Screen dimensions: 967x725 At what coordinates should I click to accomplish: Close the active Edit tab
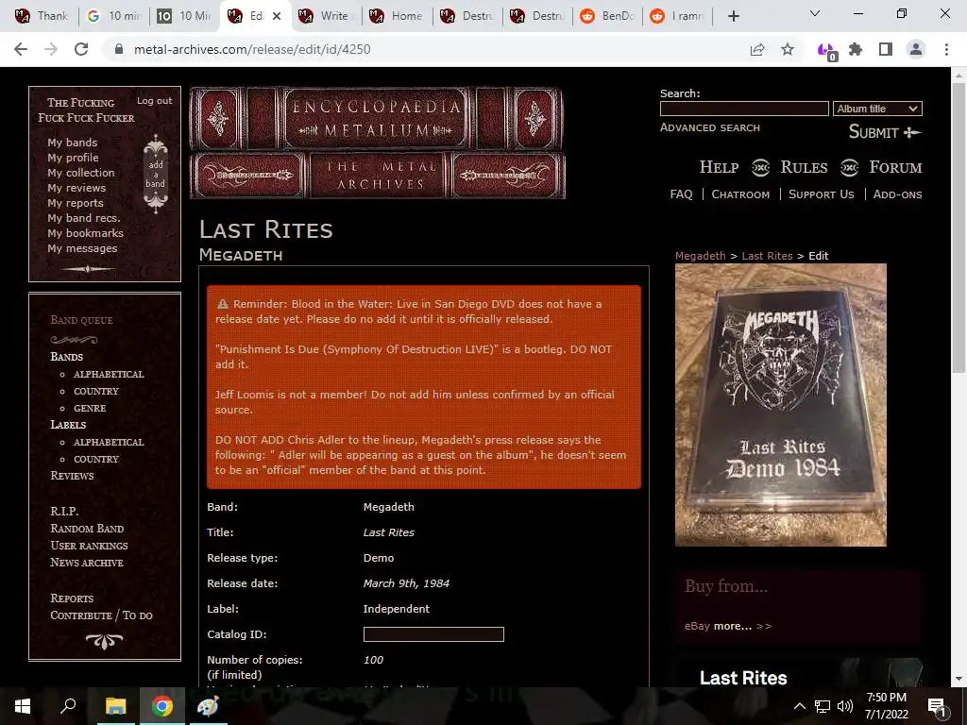pos(277,16)
